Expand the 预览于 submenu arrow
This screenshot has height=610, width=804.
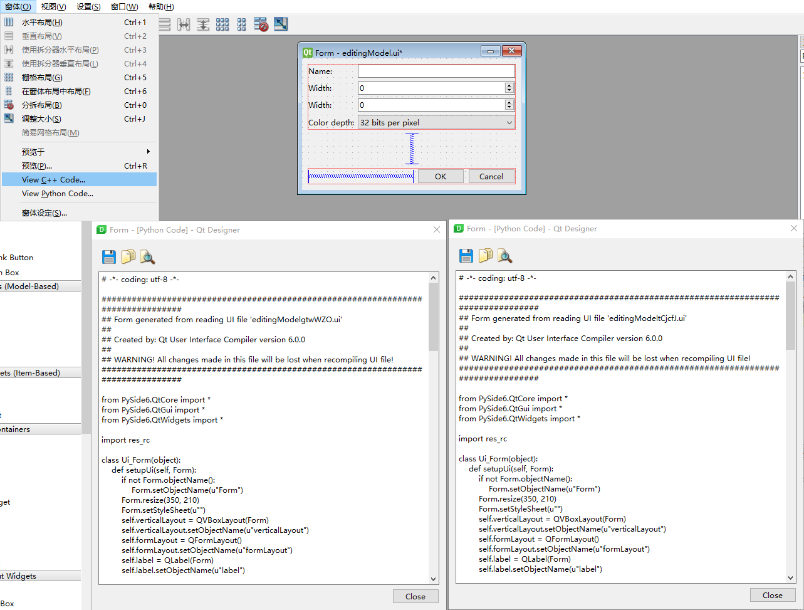[x=149, y=151]
